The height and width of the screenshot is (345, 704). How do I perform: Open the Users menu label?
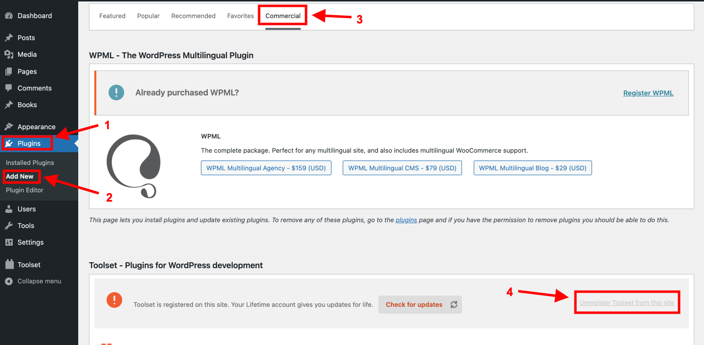tap(27, 209)
